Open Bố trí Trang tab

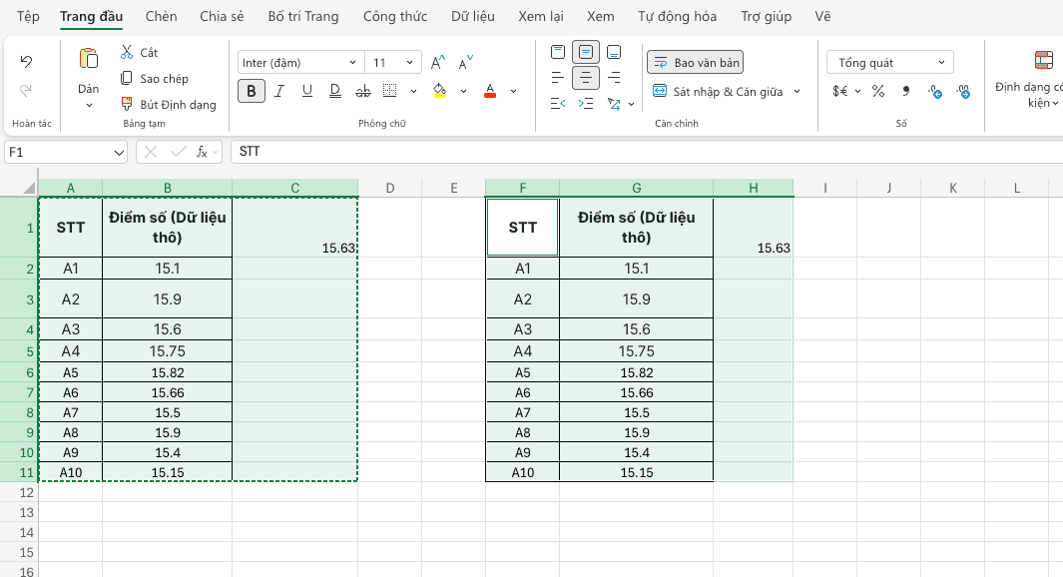[x=303, y=16]
